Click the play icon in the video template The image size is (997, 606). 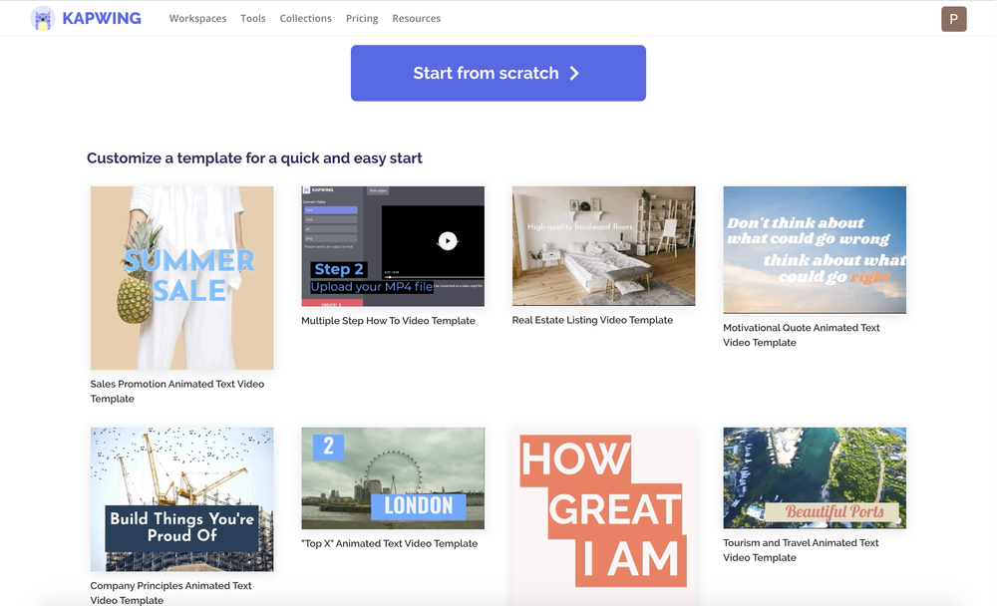448,240
